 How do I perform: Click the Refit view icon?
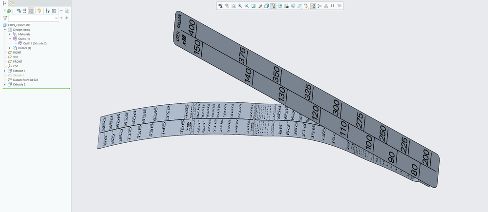pyautogui.click(x=233, y=6)
